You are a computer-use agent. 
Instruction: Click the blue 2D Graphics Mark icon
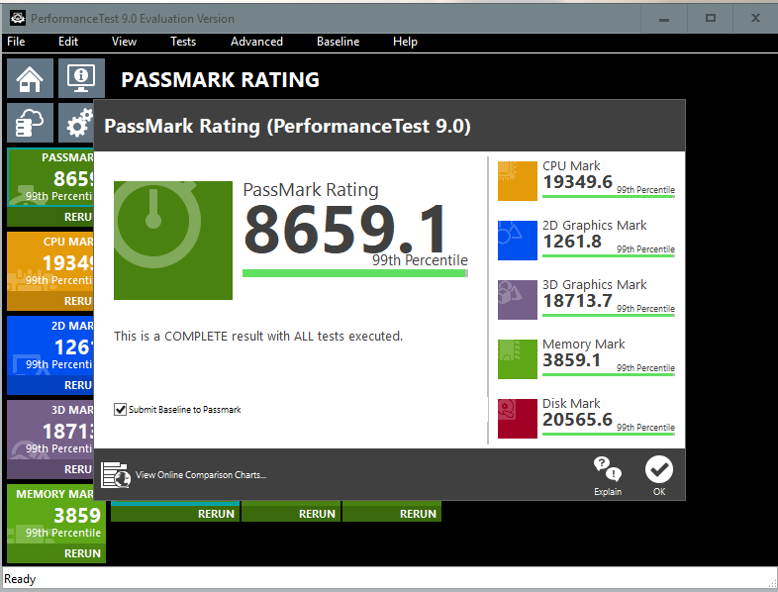pyautogui.click(x=518, y=241)
